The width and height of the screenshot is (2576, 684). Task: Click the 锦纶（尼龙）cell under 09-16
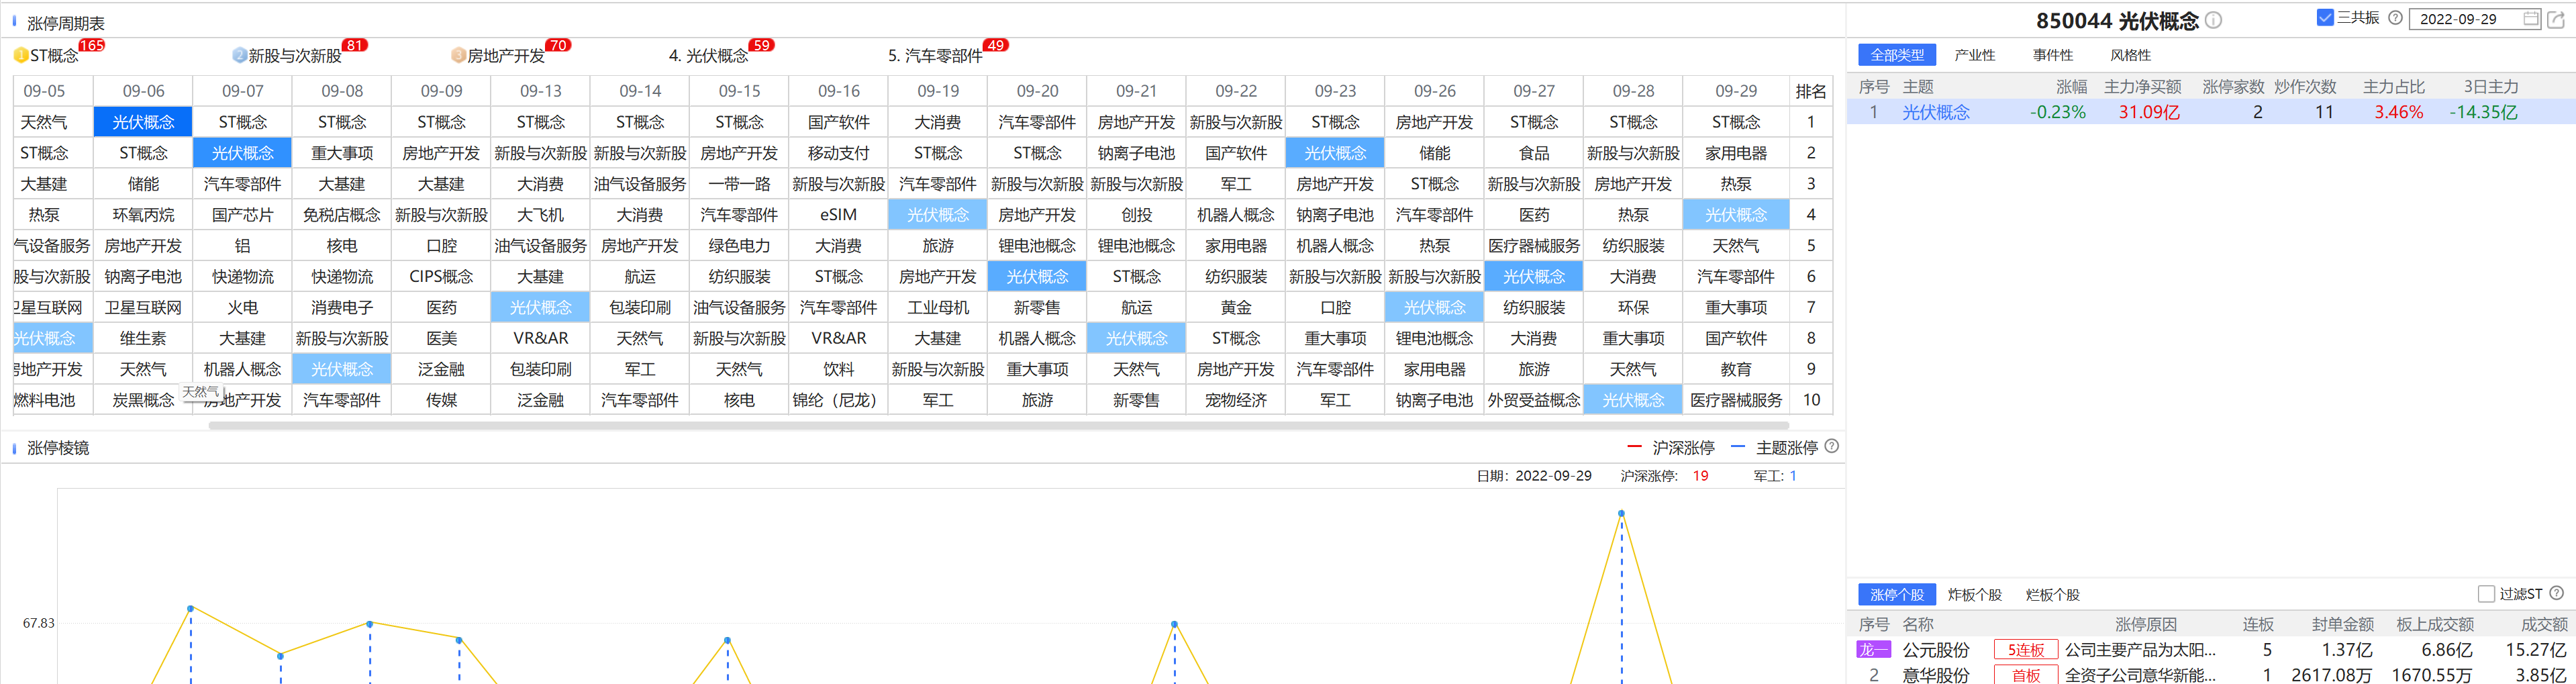pos(838,400)
